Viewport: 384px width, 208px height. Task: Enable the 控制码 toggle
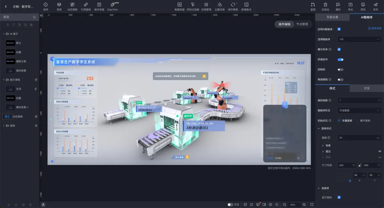coord(340,70)
